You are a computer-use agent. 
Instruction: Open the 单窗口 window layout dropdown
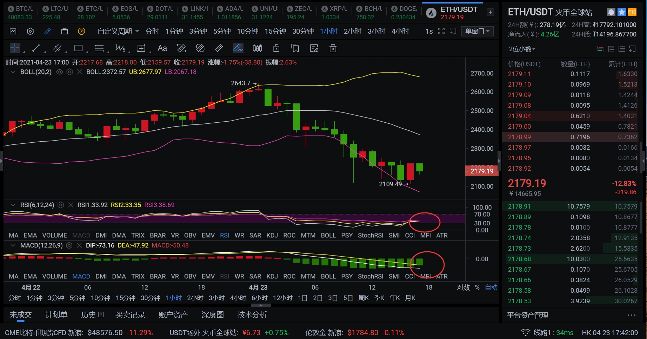click(478, 31)
